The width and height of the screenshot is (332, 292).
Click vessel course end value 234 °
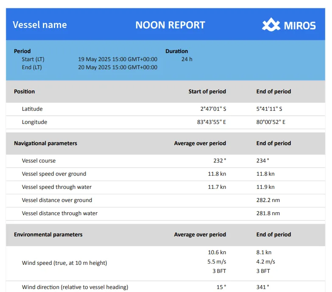[x=263, y=160]
